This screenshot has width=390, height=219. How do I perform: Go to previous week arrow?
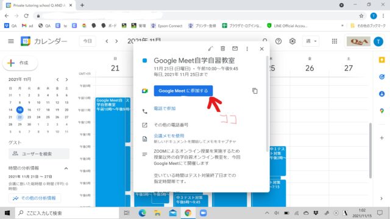107,41
